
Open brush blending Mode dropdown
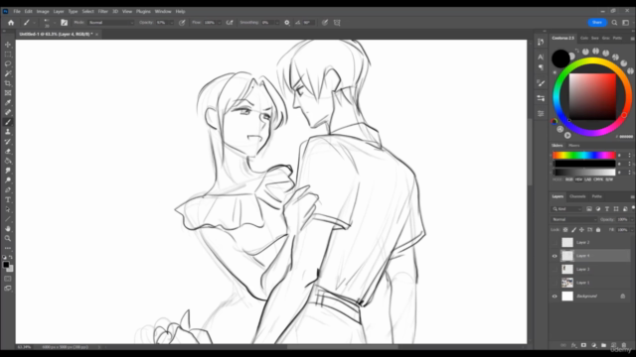[x=110, y=23]
